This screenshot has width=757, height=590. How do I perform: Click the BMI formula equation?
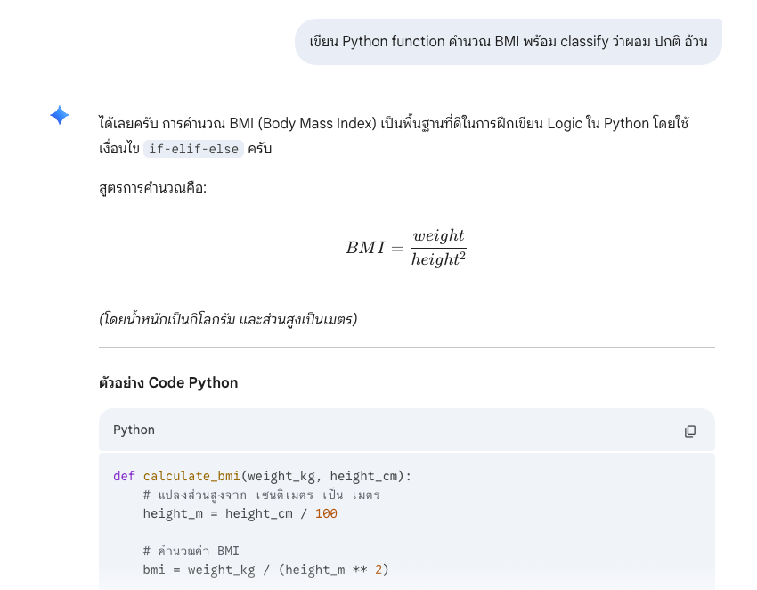tap(406, 248)
